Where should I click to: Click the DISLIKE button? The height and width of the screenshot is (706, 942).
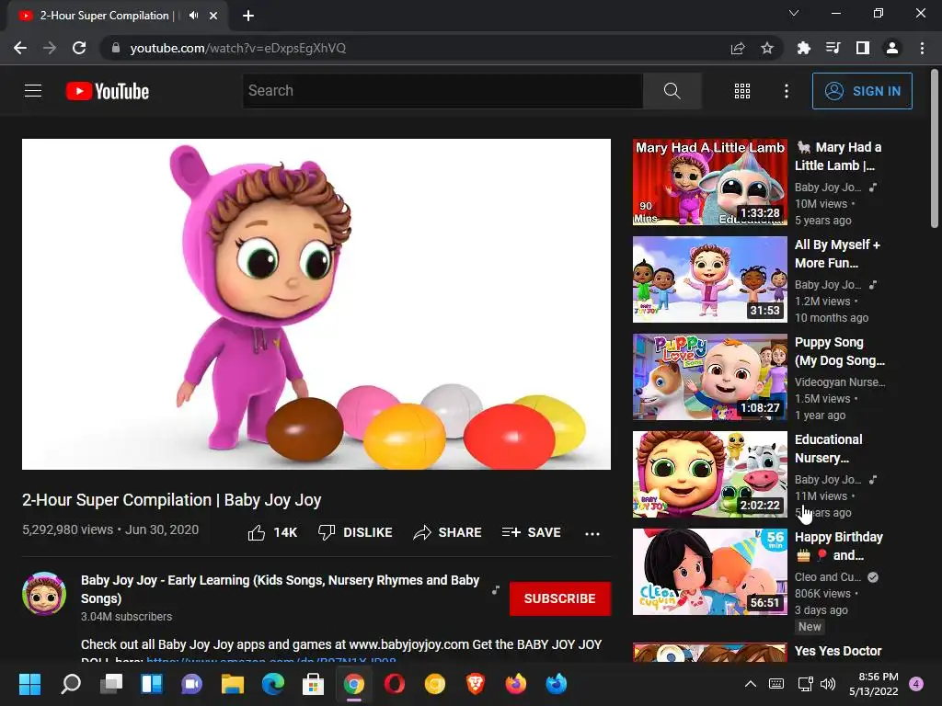(x=355, y=532)
